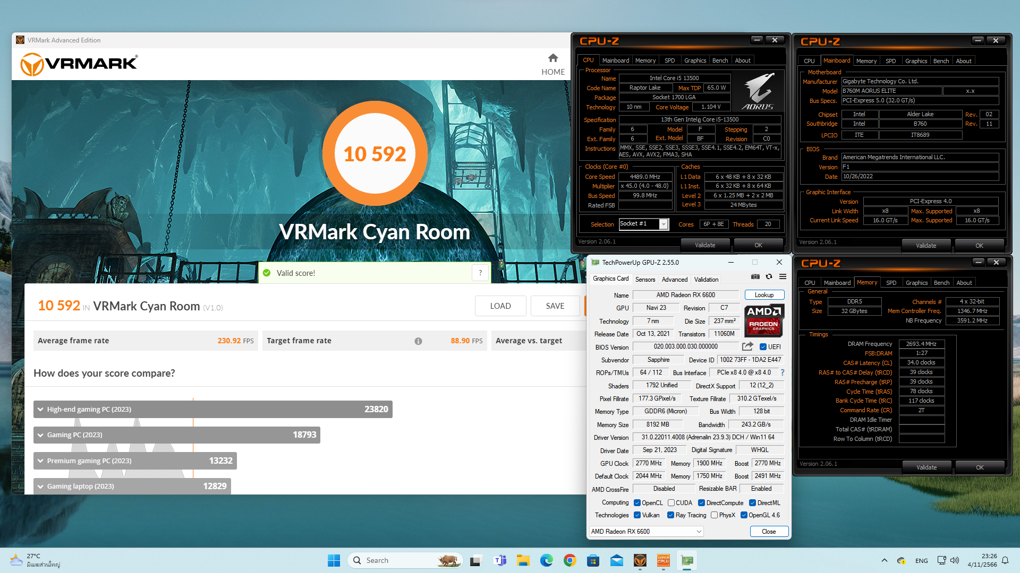Select VRMark icon on taskbar
1020x573 pixels.
click(x=640, y=560)
